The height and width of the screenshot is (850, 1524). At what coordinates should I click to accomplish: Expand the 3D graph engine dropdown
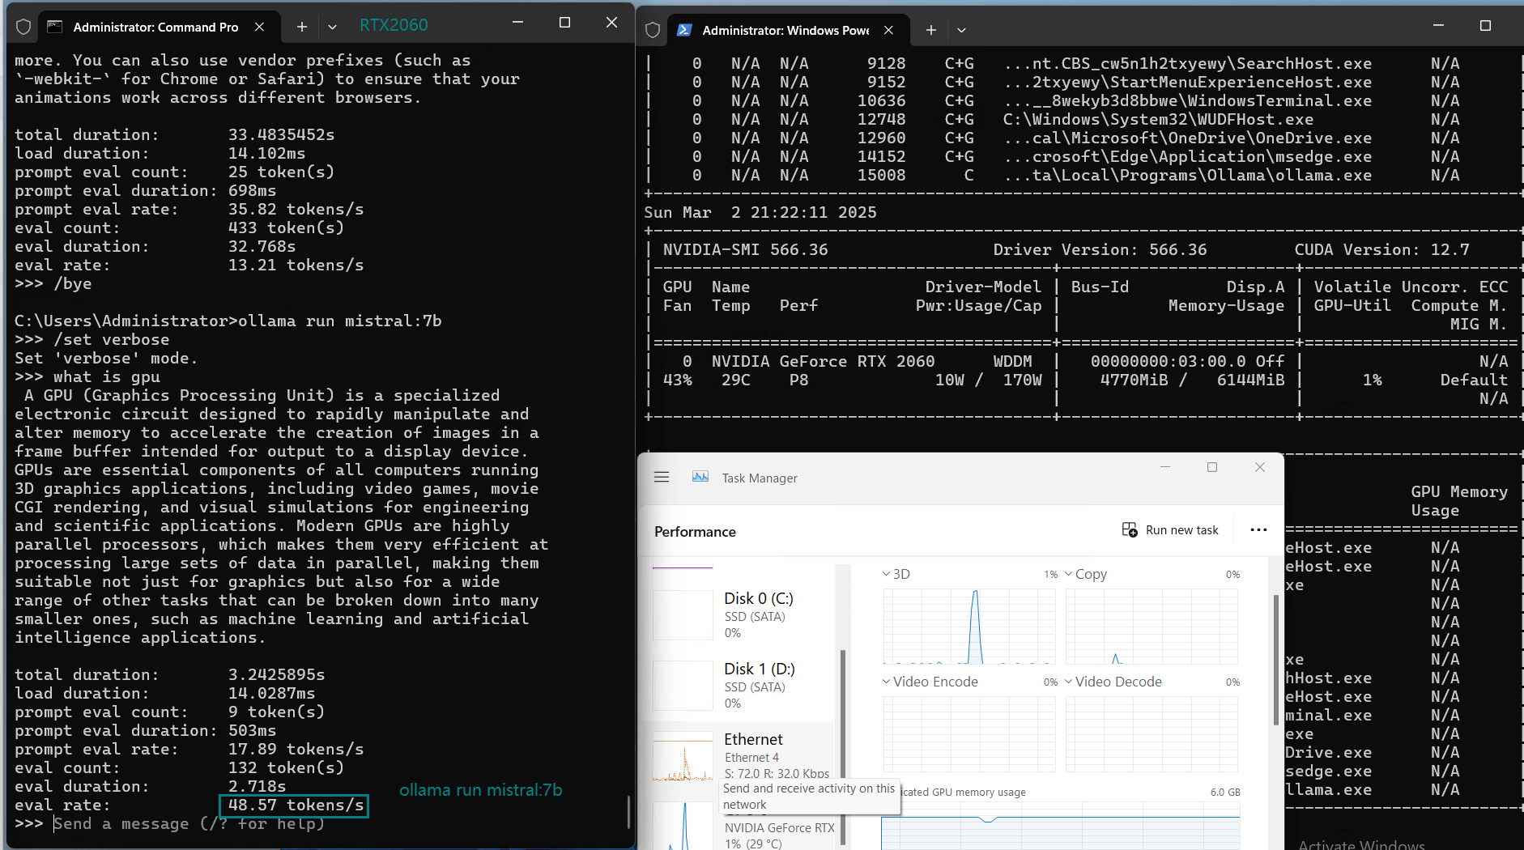tap(896, 574)
